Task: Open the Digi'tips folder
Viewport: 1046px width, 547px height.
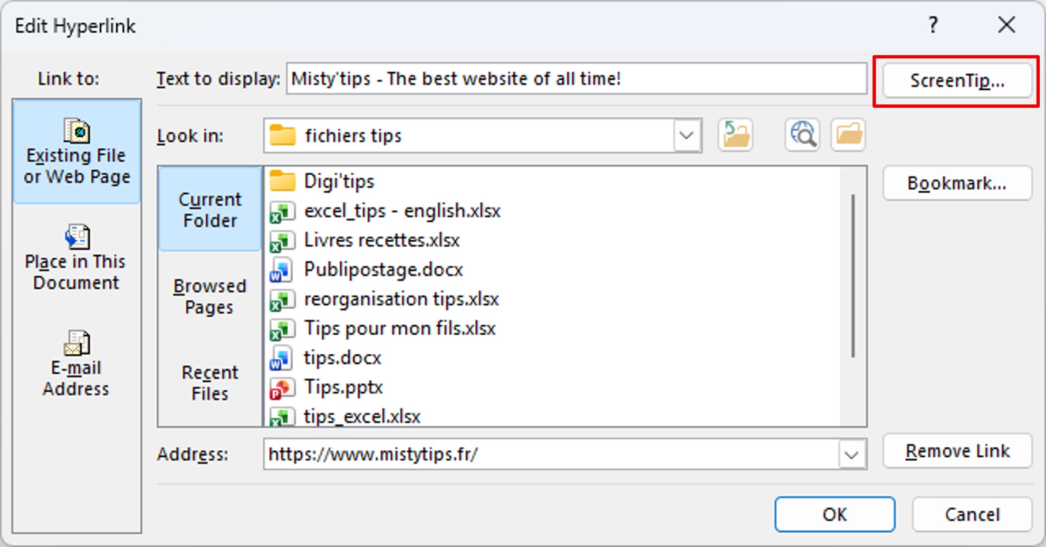Action: click(x=338, y=180)
